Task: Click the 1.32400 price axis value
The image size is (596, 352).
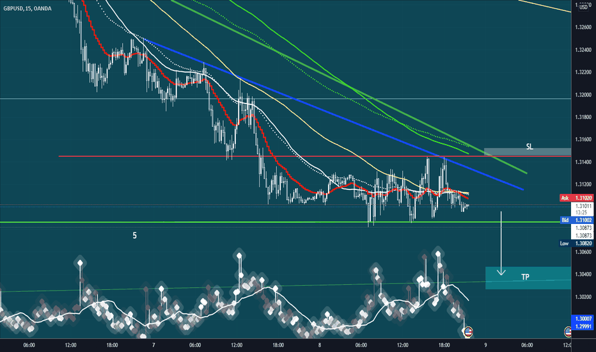Action: pyautogui.click(x=583, y=50)
